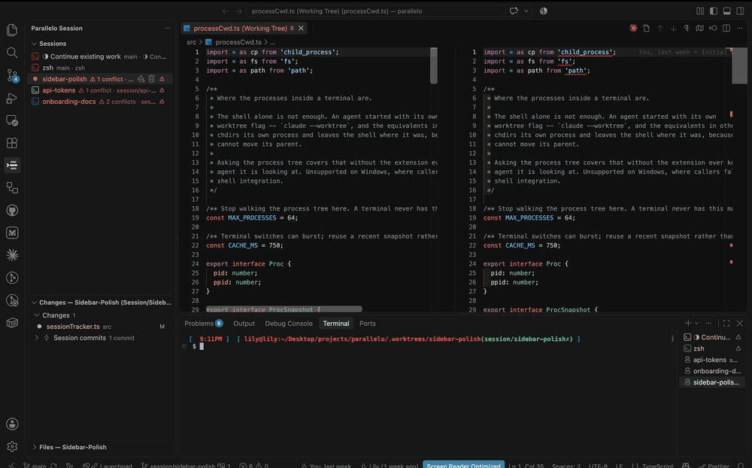Screen dimensions: 752x468
Task: Open the GitHub icon in activity bar
Action: point(12,210)
